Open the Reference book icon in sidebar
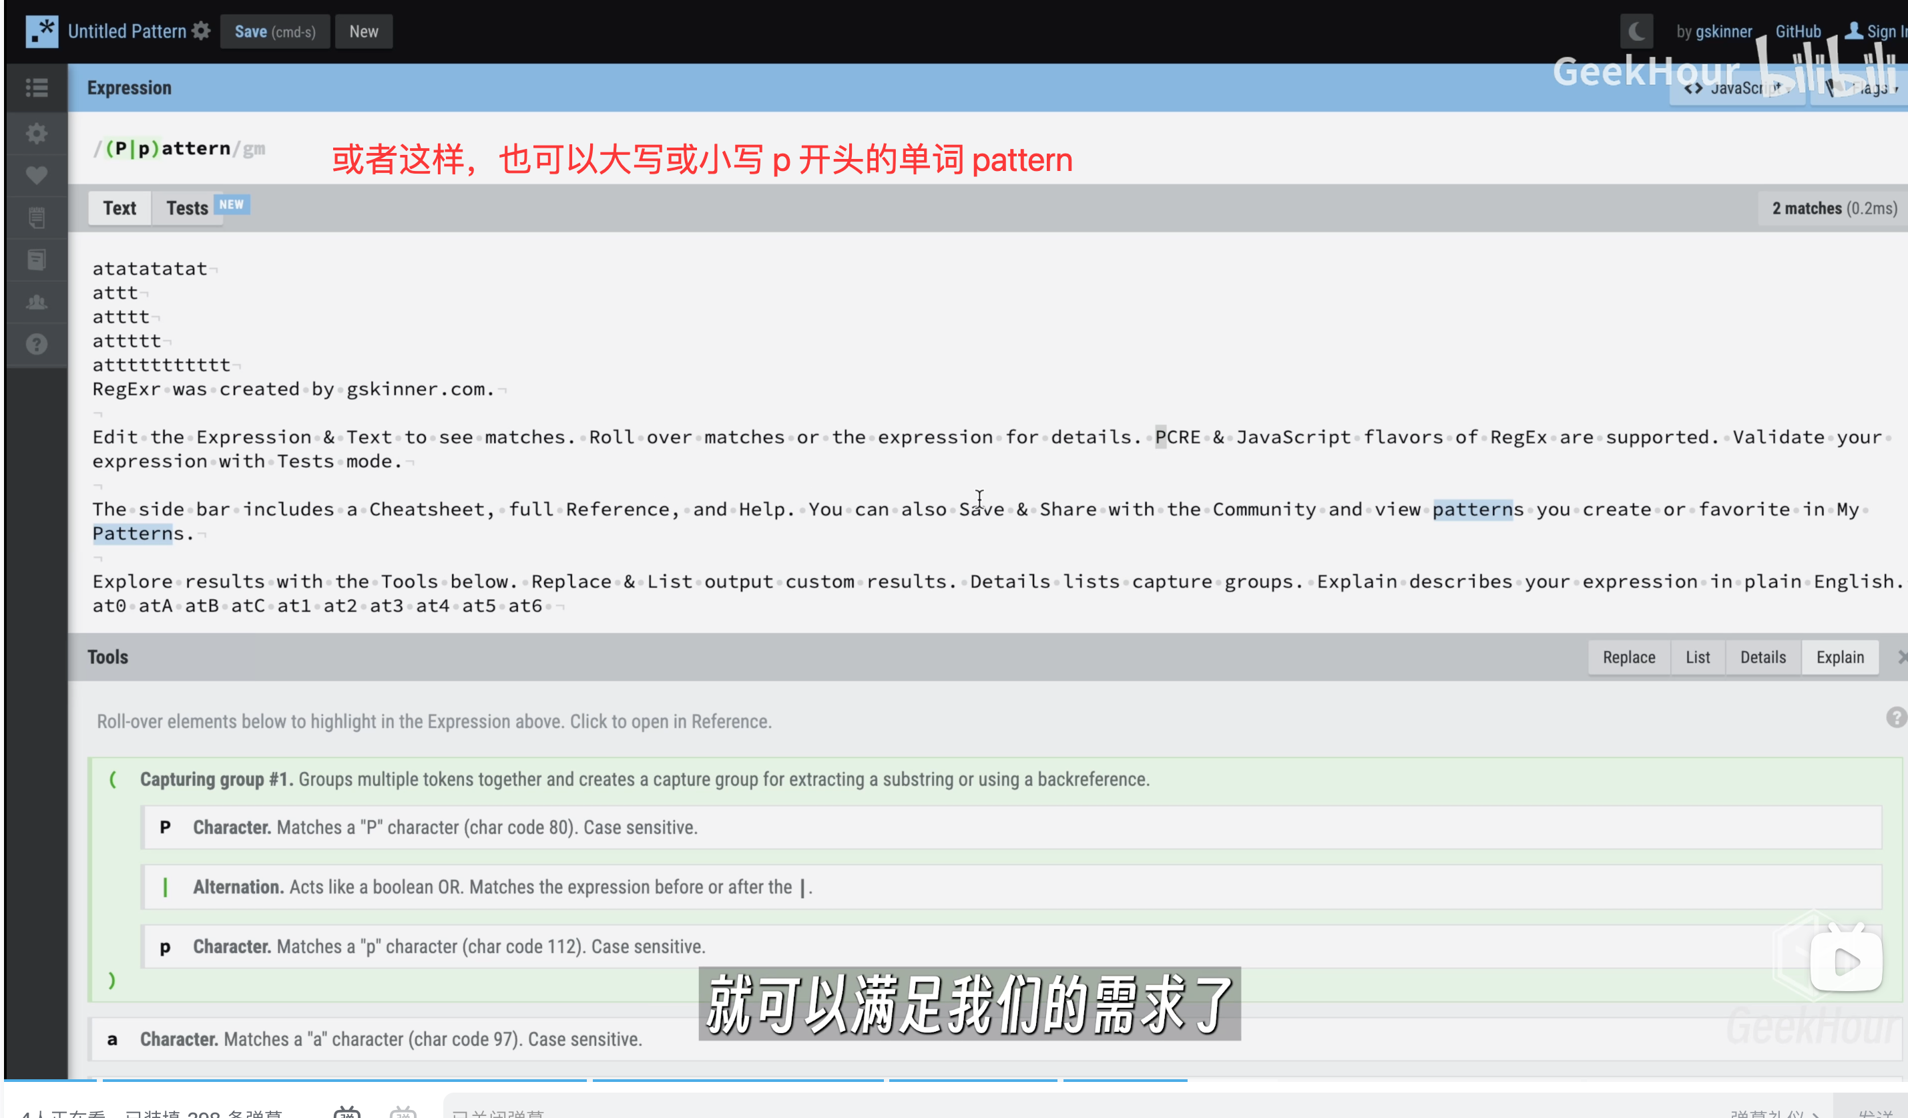1908x1118 pixels. (x=36, y=260)
